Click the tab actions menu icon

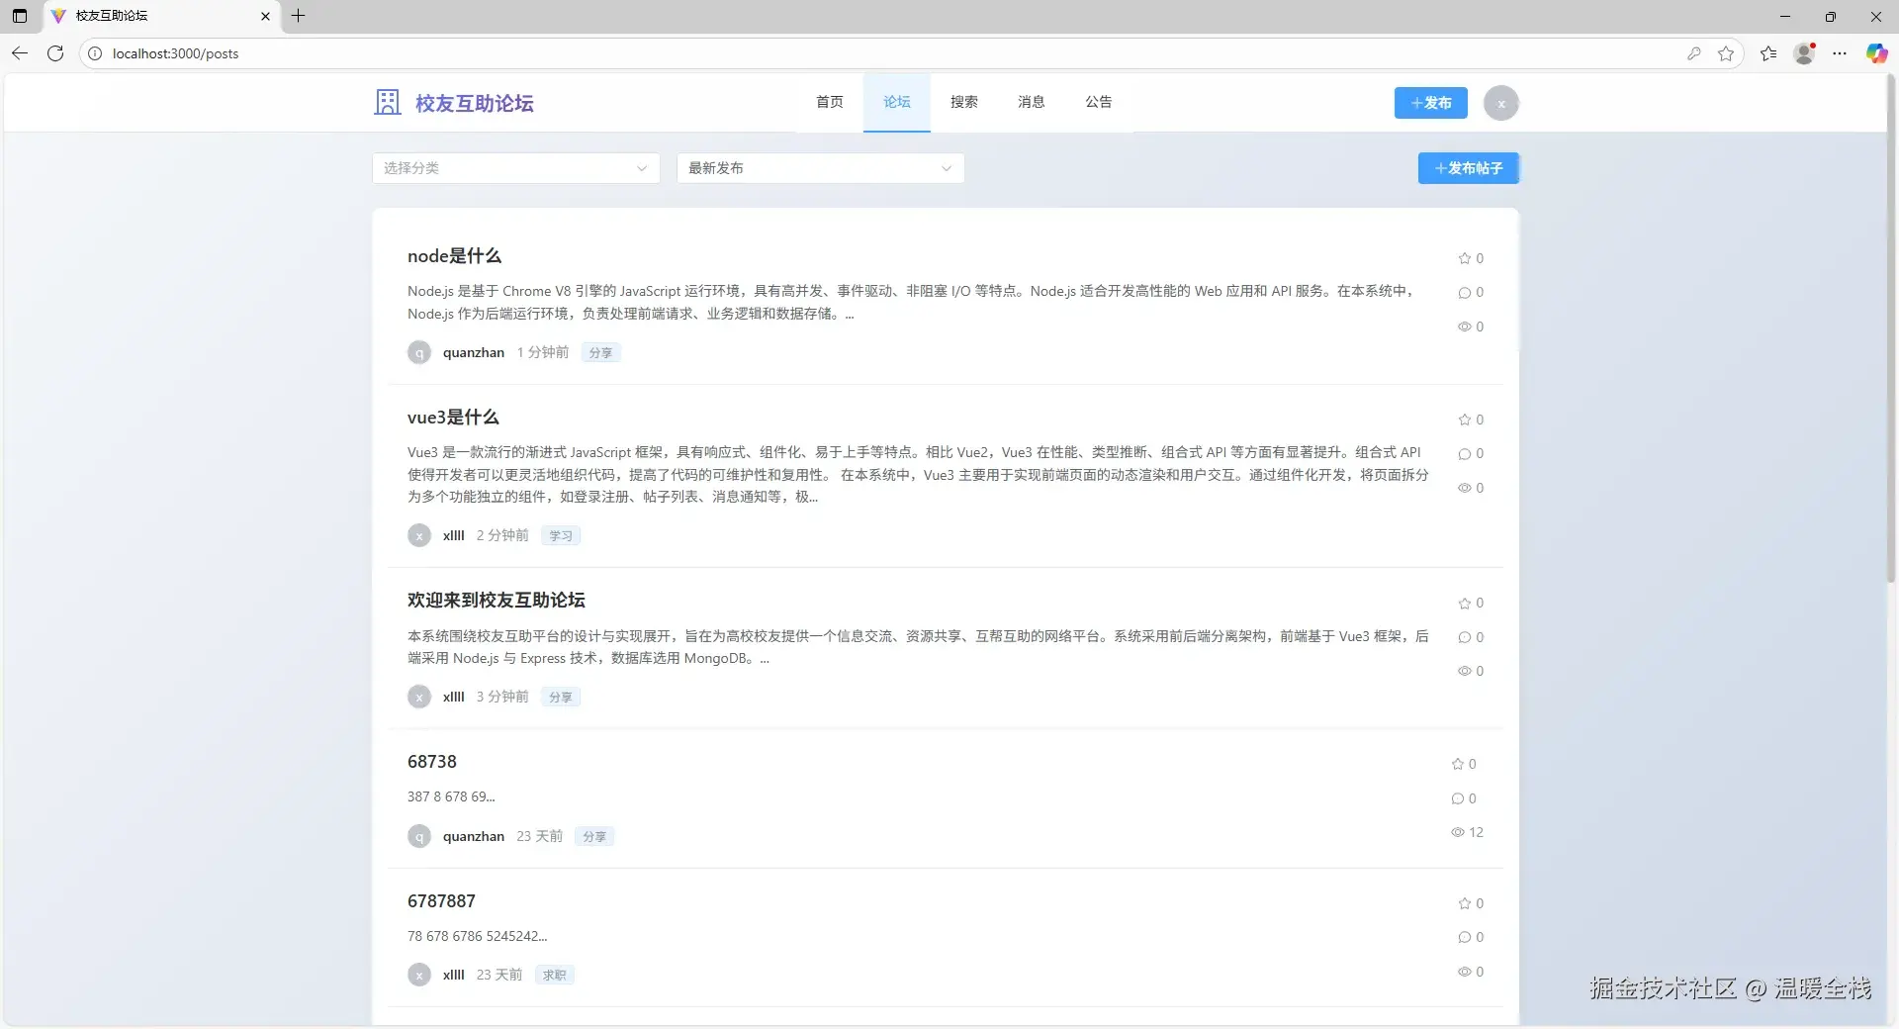coord(20,16)
